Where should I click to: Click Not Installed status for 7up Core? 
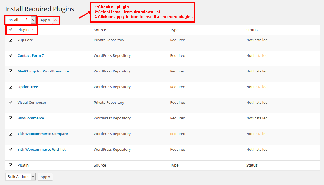coord(257,40)
